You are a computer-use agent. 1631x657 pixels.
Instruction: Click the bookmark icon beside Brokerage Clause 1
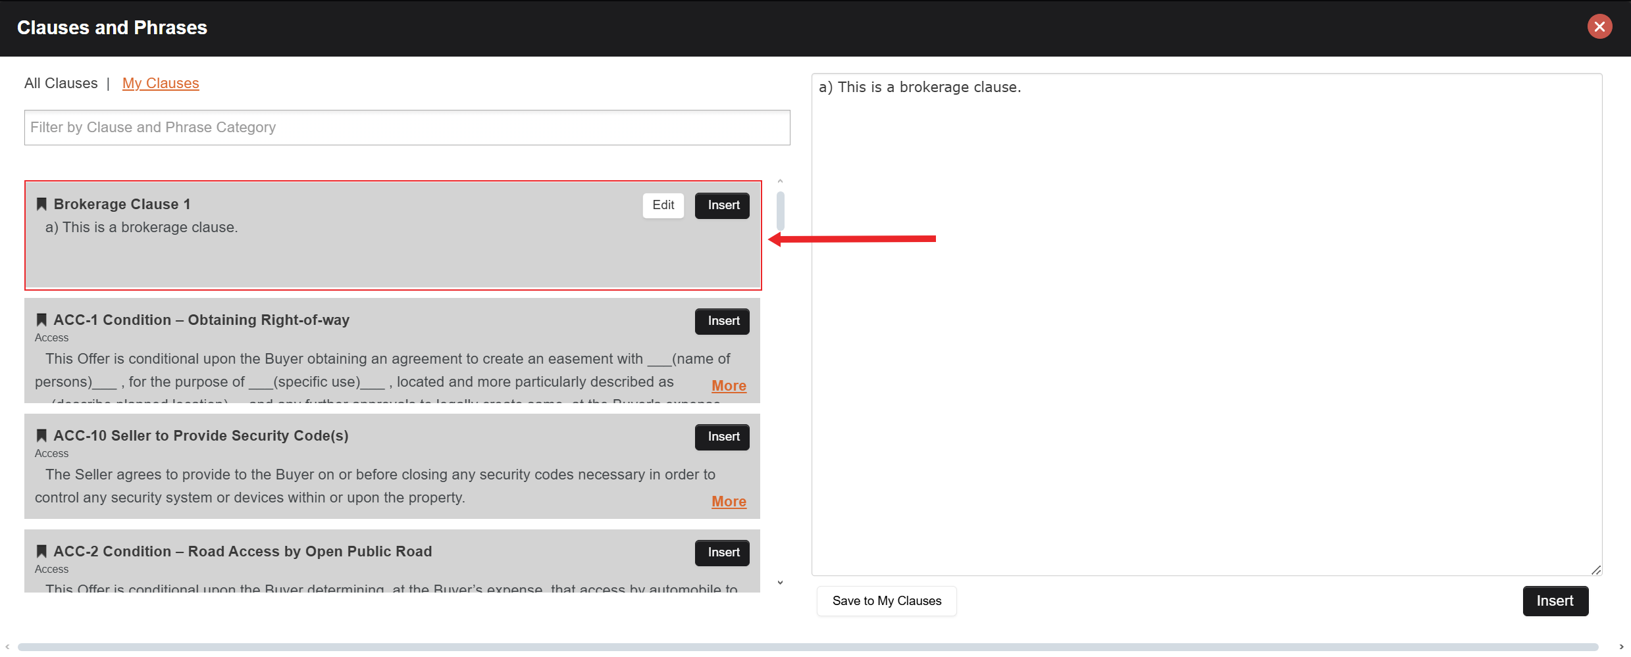(41, 205)
